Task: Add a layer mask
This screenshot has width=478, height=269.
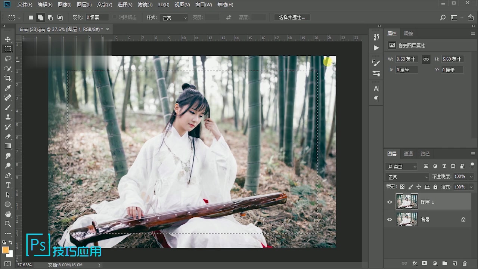Action: tap(424, 263)
